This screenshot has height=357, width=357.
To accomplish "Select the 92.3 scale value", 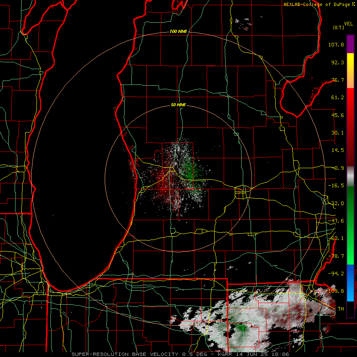I will tap(338, 62).
